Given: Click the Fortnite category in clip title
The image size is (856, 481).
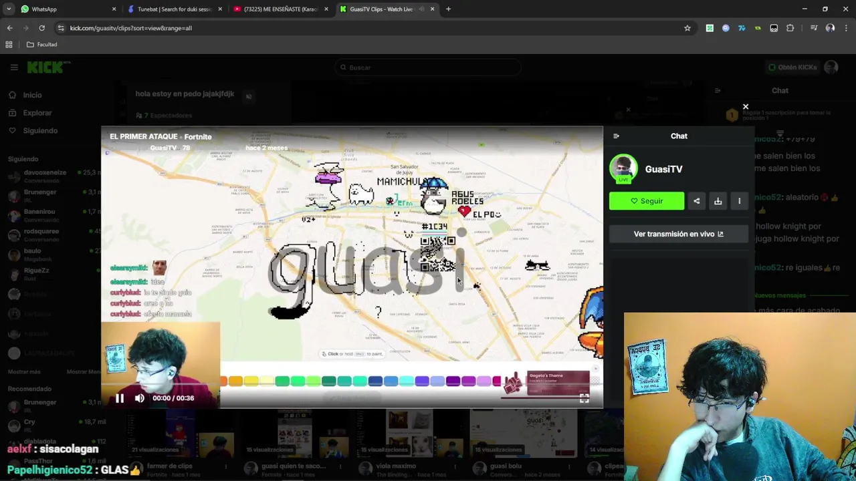Looking at the screenshot, I should [x=197, y=137].
